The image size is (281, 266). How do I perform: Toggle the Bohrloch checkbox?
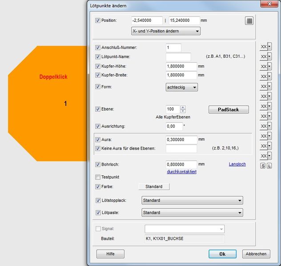pyautogui.click(x=98, y=164)
